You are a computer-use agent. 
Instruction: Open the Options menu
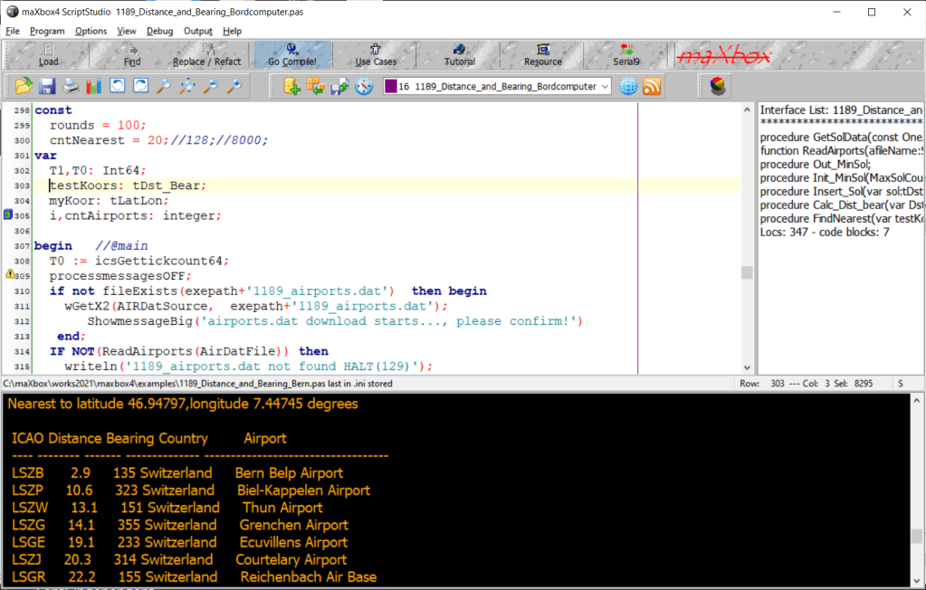click(x=91, y=31)
